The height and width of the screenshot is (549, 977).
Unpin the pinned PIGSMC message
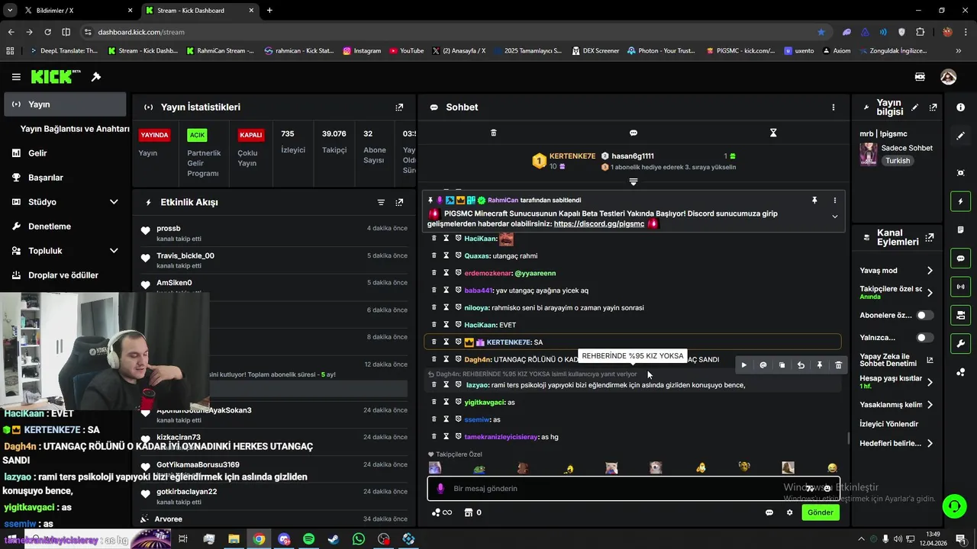(x=814, y=200)
